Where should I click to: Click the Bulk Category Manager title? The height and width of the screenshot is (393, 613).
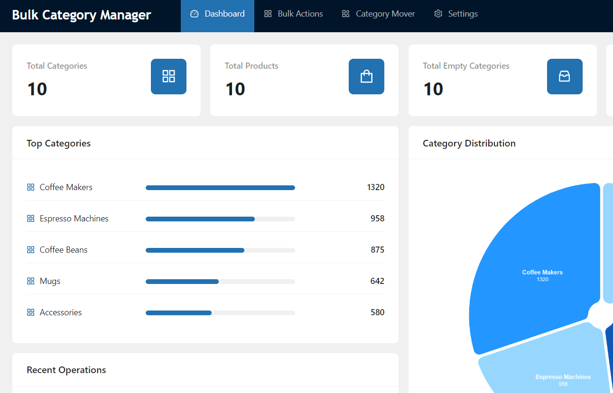click(82, 15)
